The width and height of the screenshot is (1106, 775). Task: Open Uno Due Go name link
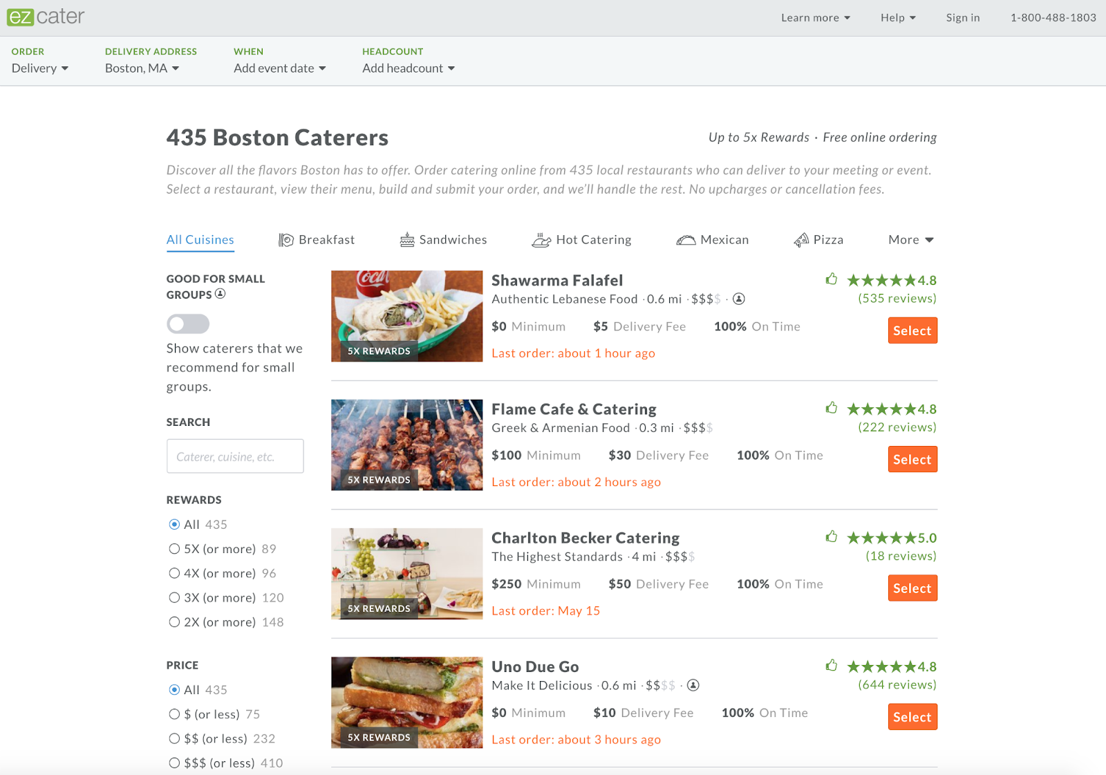coord(535,667)
